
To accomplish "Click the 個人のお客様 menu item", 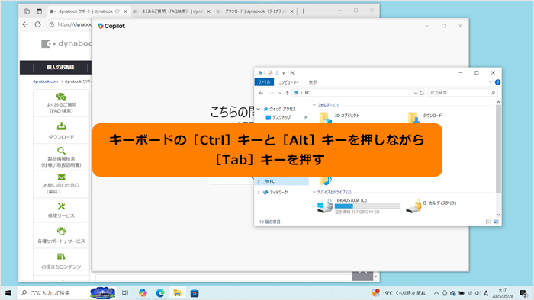I will (60, 67).
